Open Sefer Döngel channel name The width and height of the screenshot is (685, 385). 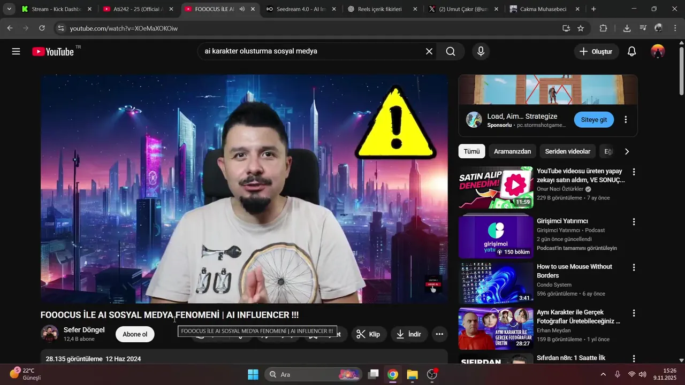[84, 330]
